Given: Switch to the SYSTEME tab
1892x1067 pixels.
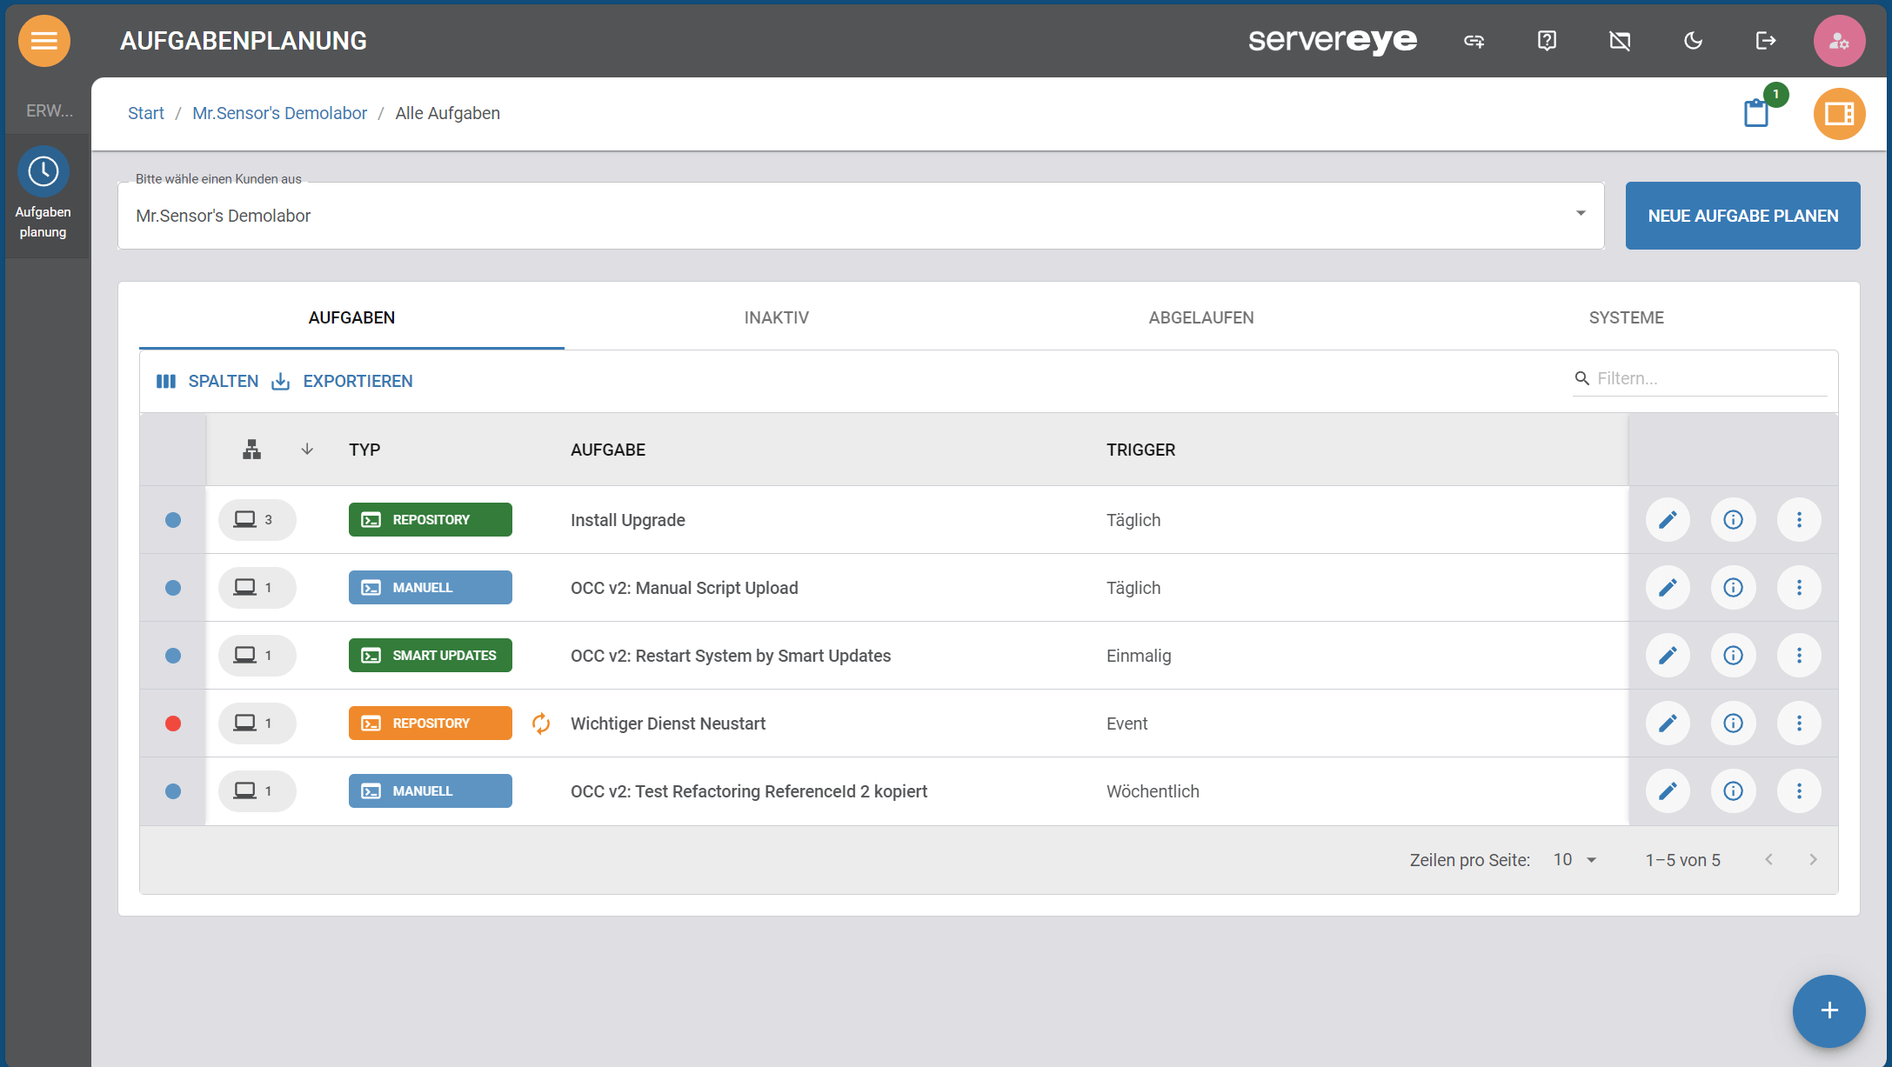Looking at the screenshot, I should pyautogui.click(x=1626, y=317).
